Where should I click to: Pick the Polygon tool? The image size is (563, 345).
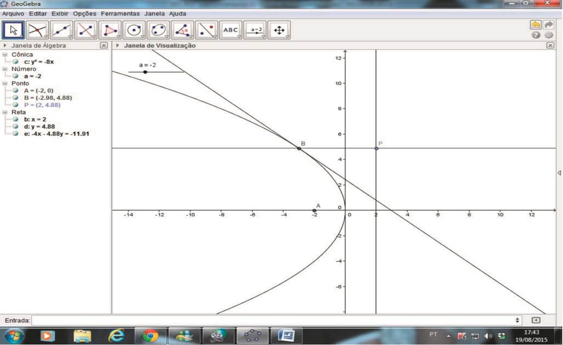(110, 30)
